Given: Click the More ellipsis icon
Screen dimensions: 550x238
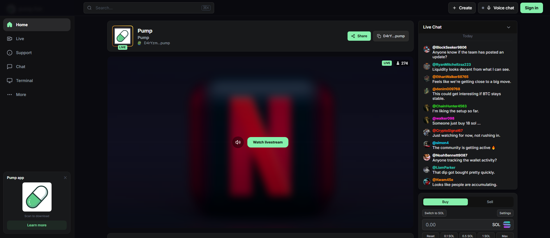Looking at the screenshot, I should pos(10,95).
